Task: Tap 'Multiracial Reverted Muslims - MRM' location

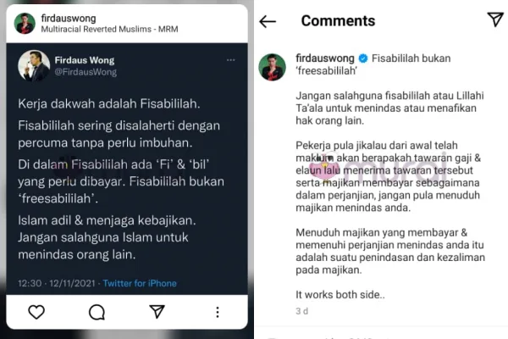Action: (109, 29)
